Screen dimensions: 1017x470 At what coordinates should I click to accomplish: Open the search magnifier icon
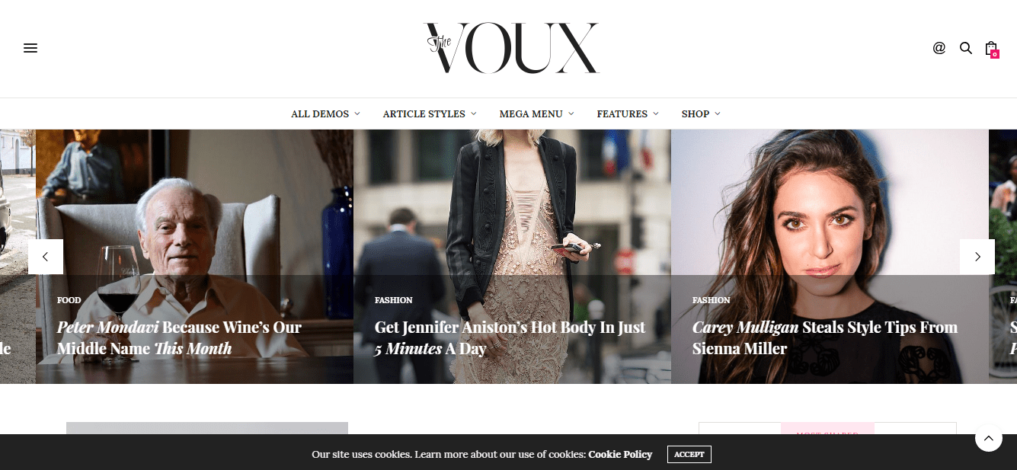click(x=966, y=48)
